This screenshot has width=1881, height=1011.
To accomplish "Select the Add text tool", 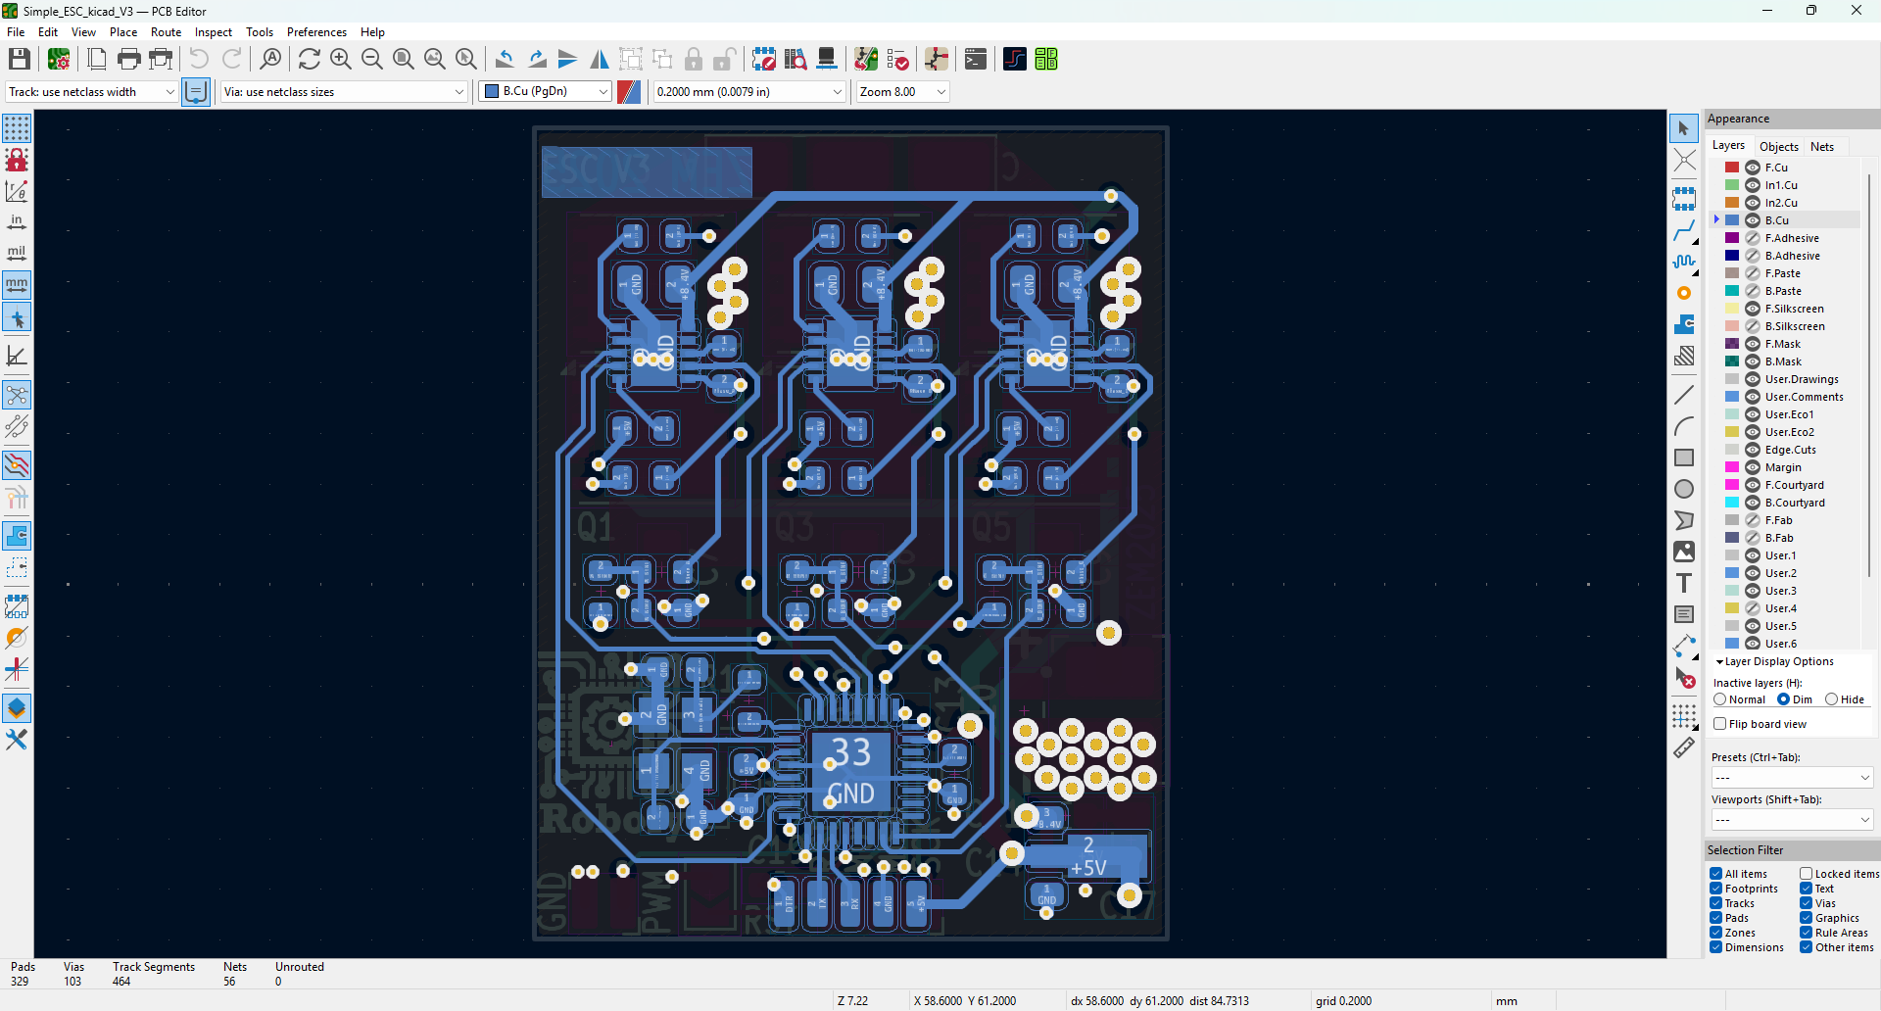I will tap(1684, 583).
